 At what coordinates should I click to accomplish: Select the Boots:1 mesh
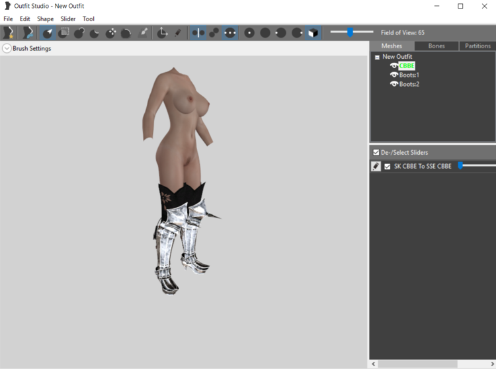click(x=409, y=75)
